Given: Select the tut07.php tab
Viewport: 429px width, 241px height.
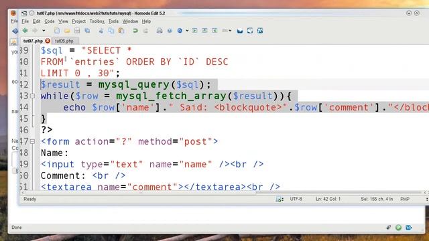Looking at the screenshot, I should click(33, 41).
